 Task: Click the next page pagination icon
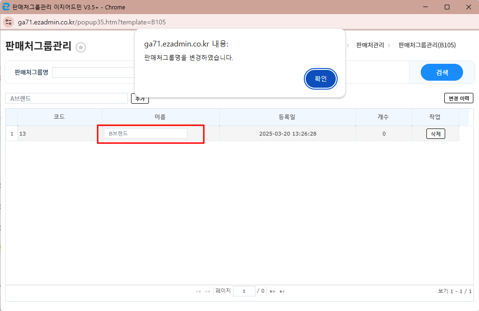(x=272, y=291)
